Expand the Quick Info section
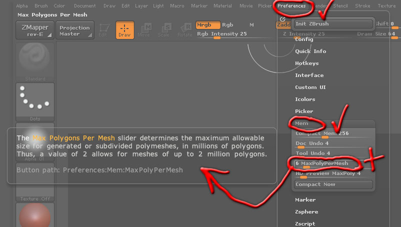 click(310, 51)
